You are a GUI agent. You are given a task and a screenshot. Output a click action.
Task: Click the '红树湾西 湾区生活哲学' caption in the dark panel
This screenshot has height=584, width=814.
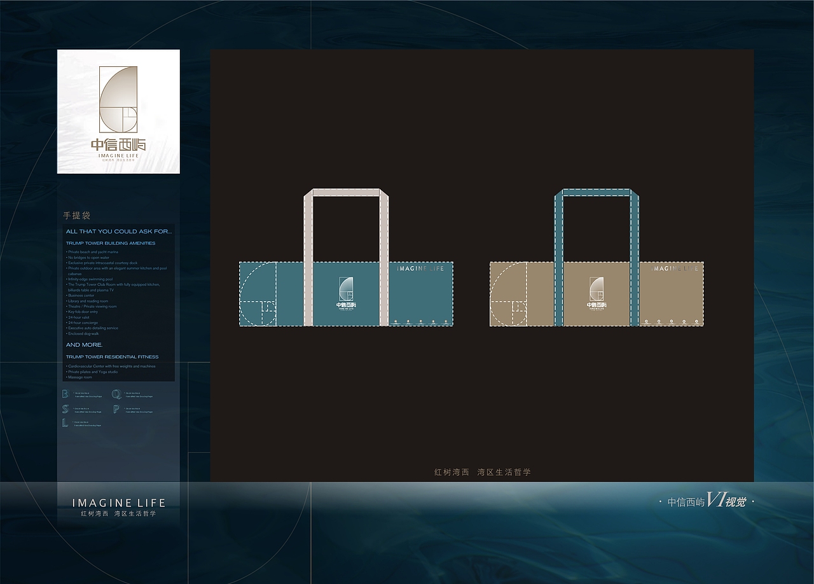point(482,472)
